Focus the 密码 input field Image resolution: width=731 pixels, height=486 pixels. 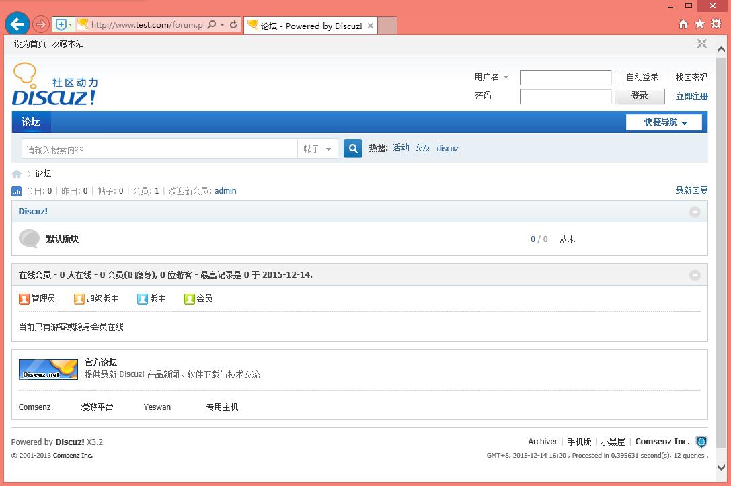566,96
